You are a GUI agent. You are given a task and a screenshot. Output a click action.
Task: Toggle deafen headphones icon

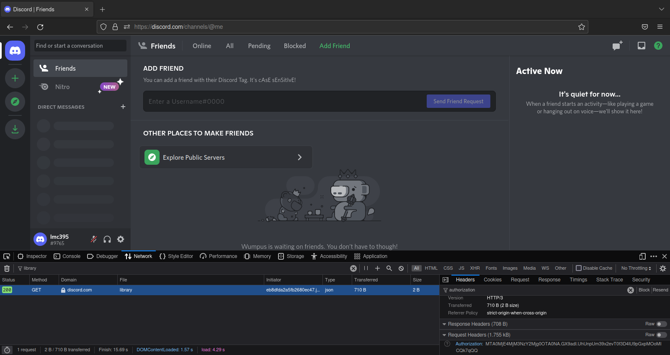click(107, 239)
